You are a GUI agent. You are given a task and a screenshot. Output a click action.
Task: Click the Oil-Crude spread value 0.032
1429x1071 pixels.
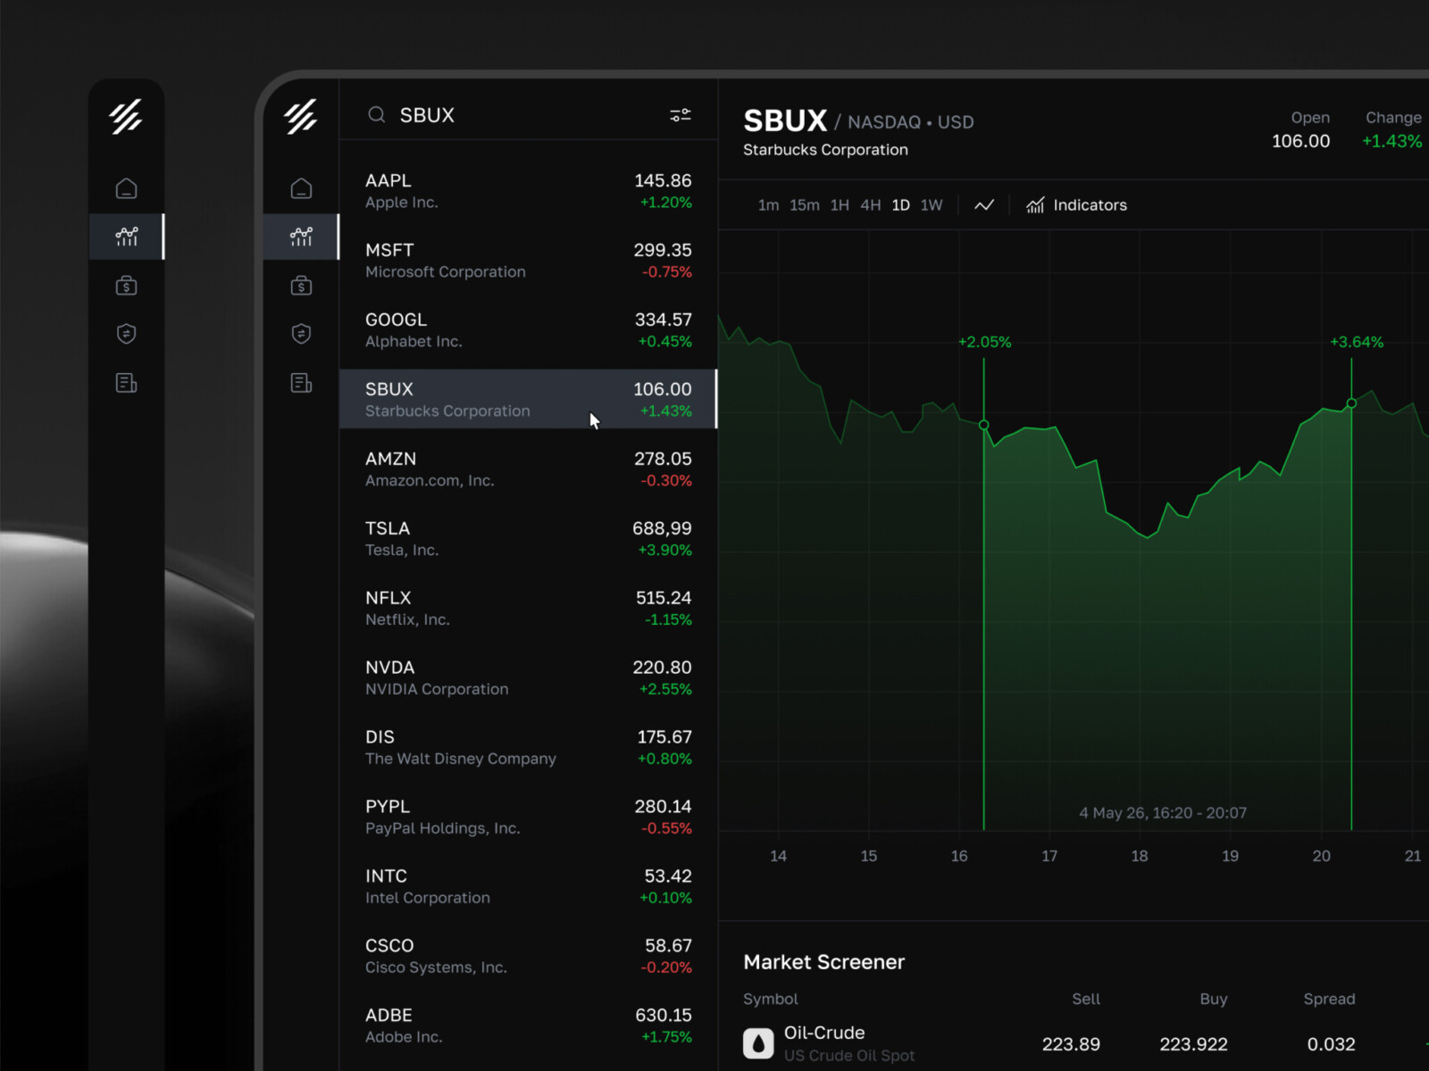pos(1331,1044)
